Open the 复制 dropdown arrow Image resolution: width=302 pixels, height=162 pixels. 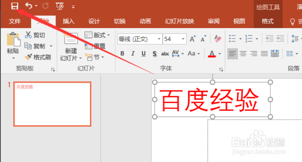point(51,46)
